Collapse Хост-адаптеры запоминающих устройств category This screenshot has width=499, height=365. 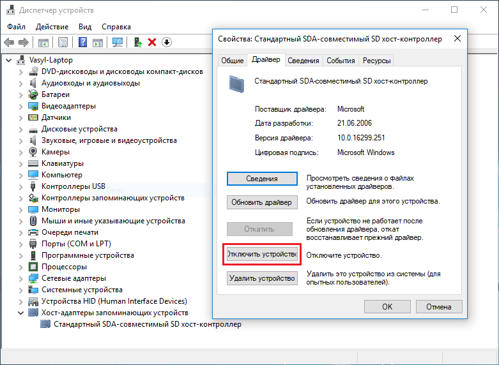pyautogui.click(x=20, y=313)
